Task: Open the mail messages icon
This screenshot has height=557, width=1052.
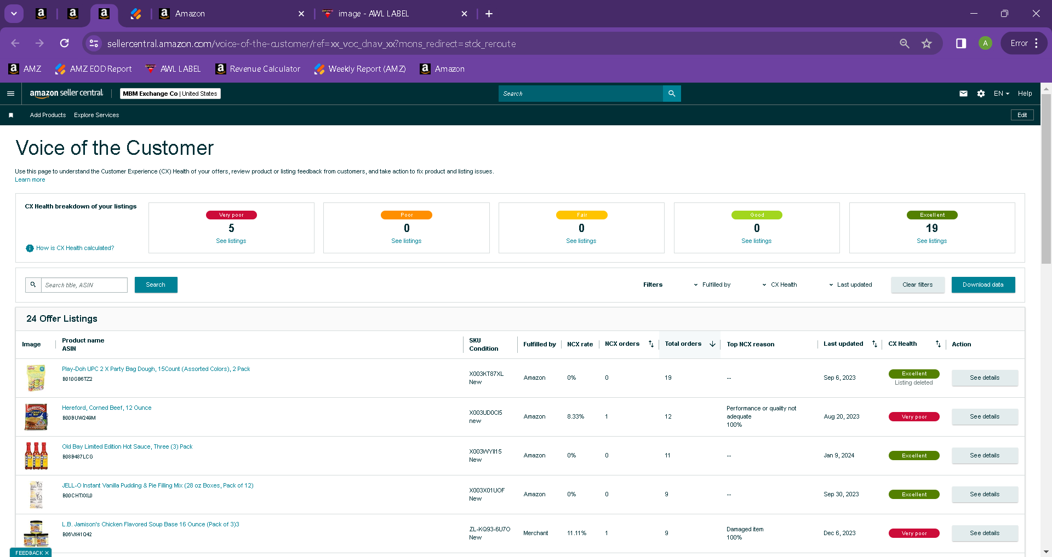Action: point(963,94)
